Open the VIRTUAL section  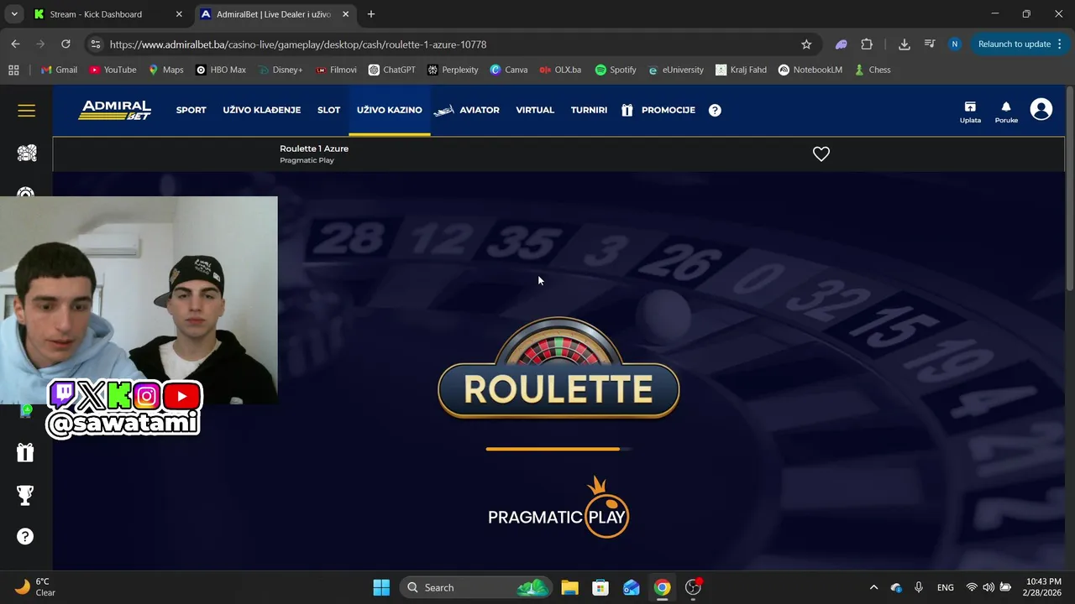click(x=535, y=110)
